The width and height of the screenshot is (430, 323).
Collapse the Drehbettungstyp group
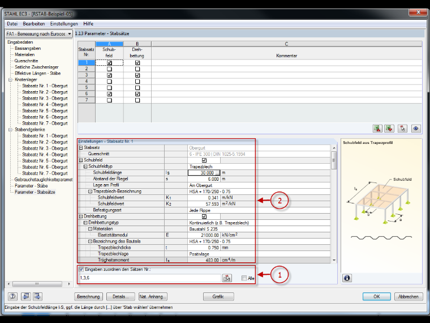pyautogui.click(x=85, y=223)
